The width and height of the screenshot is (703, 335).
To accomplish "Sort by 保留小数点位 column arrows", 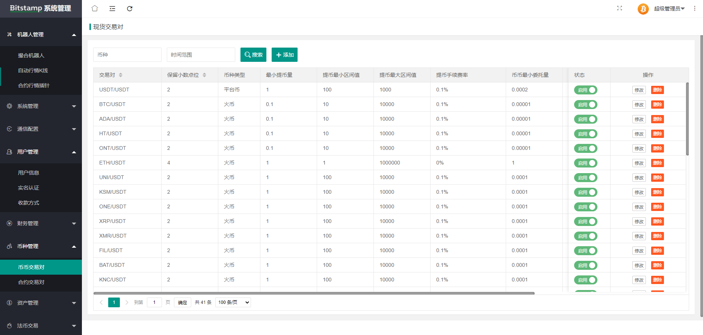I will (x=204, y=75).
